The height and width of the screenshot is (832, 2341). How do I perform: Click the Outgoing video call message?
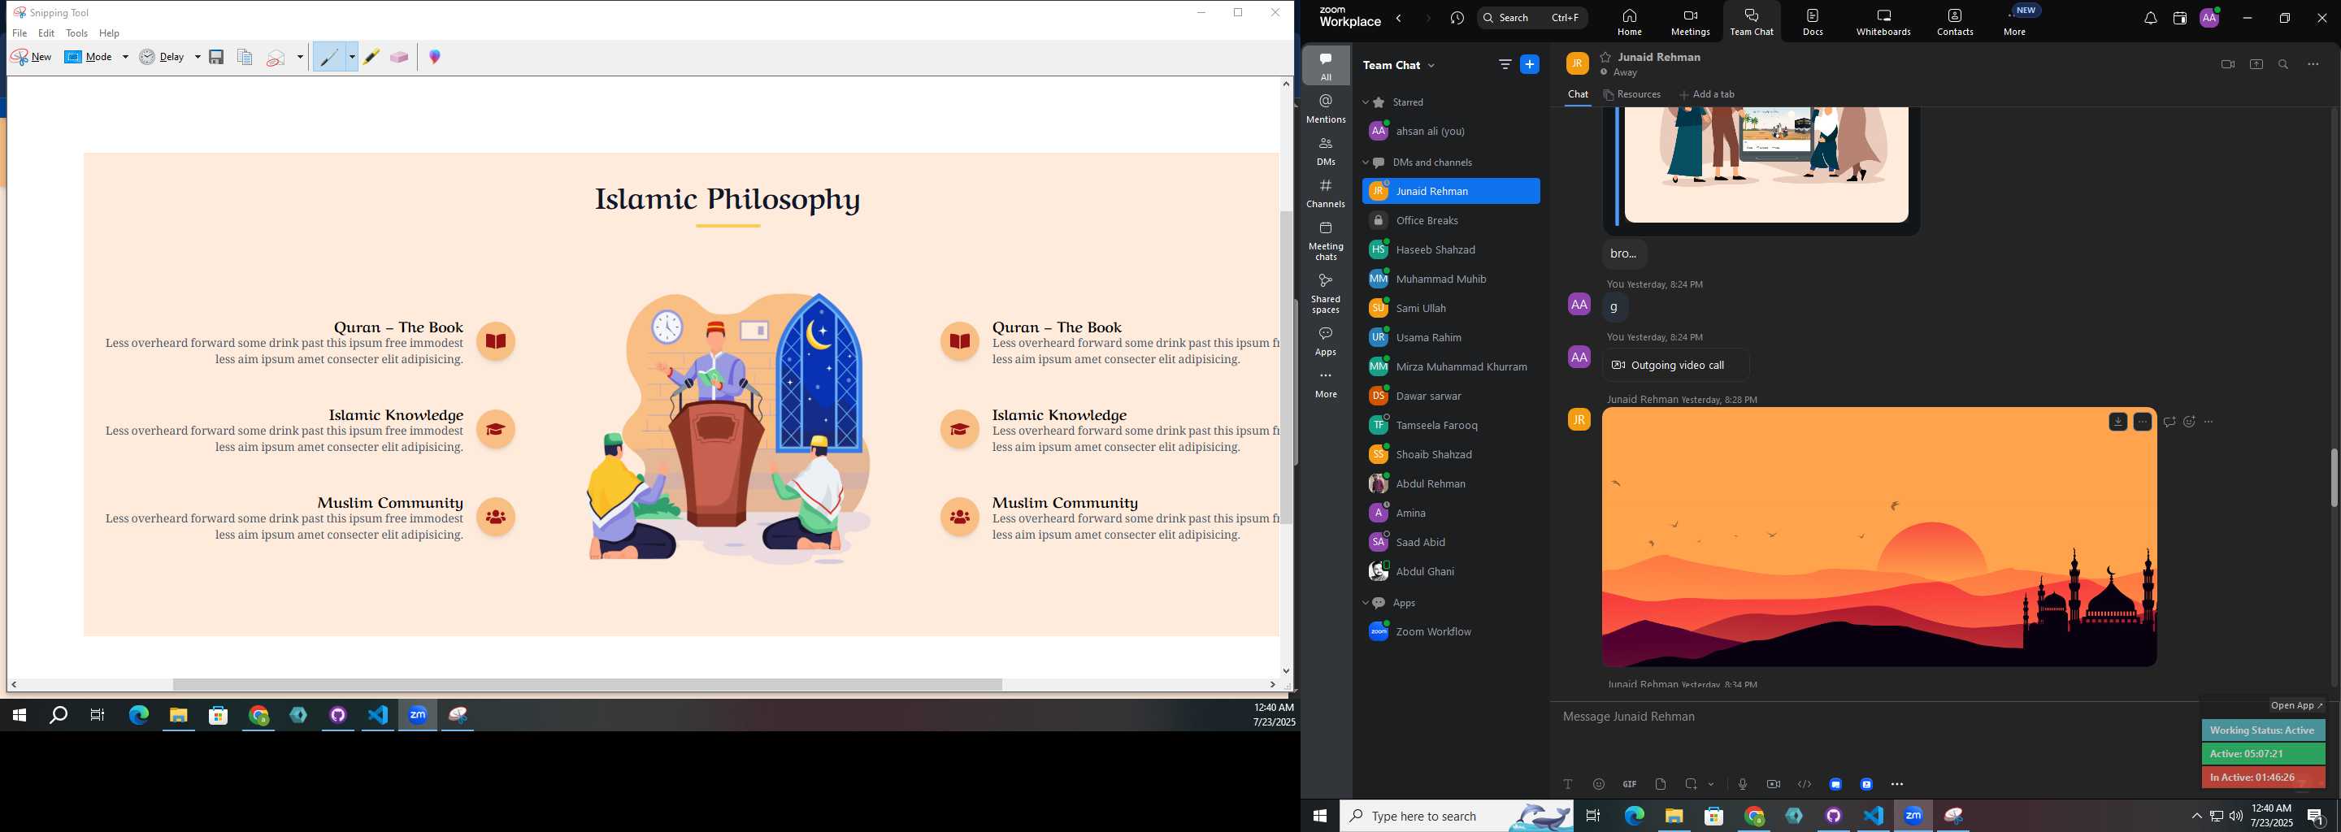click(x=1677, y=365)
